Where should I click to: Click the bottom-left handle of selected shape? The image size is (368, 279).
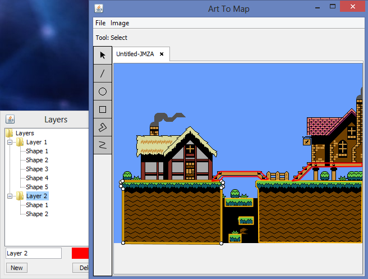click(123, 243)
